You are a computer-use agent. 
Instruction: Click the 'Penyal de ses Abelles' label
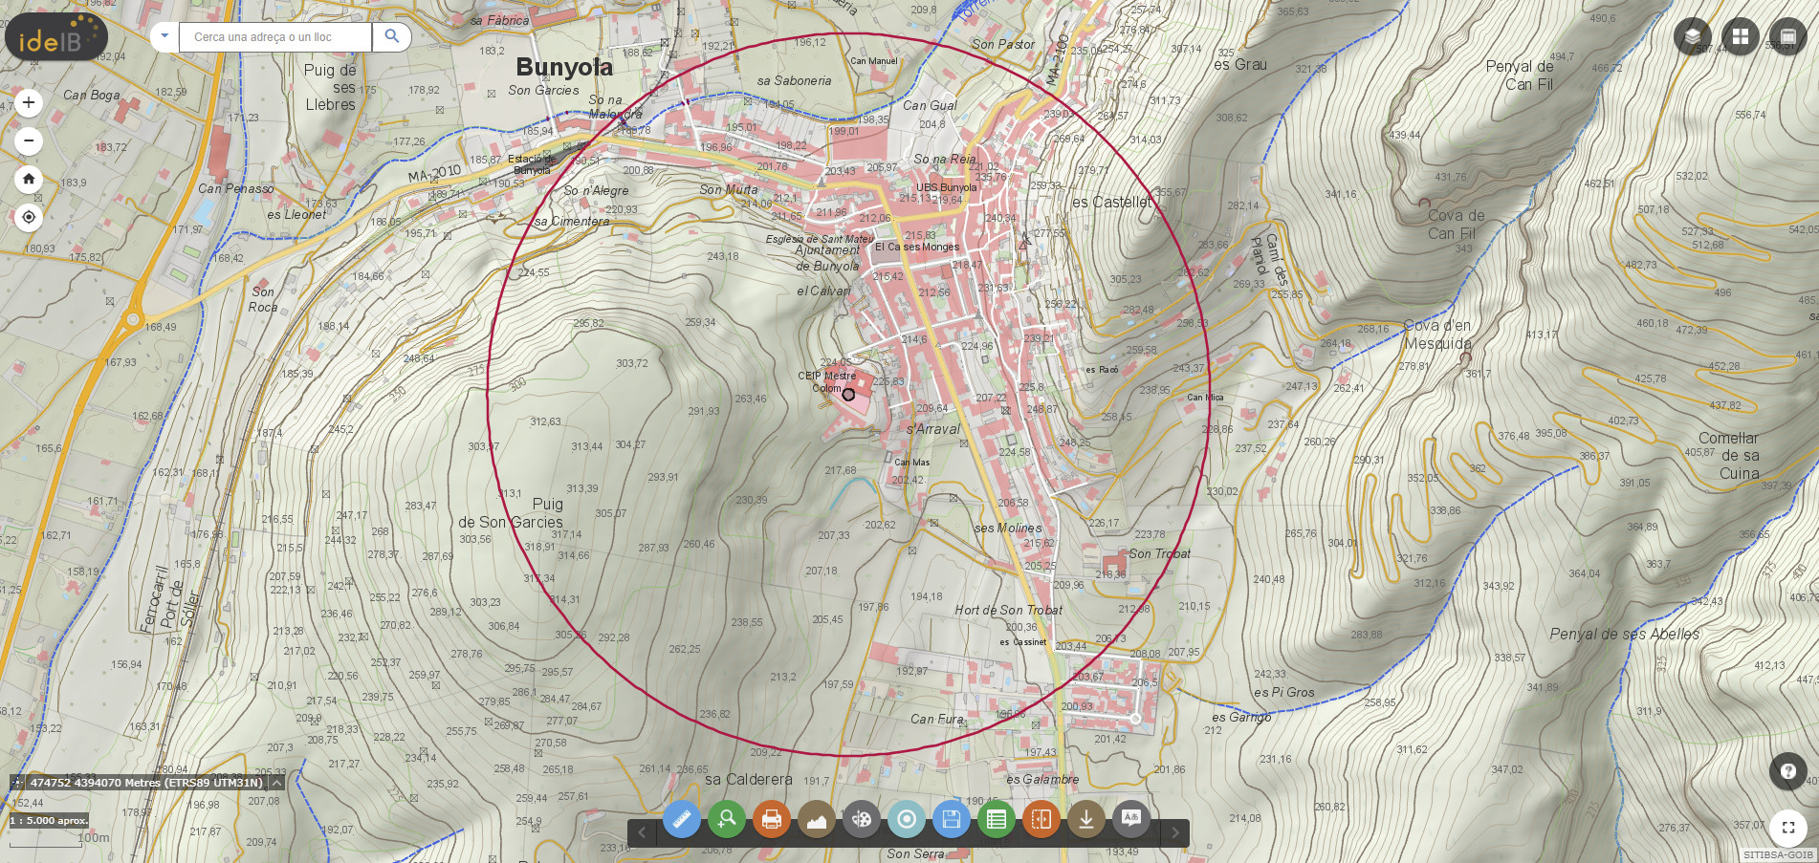(1625, 634)
